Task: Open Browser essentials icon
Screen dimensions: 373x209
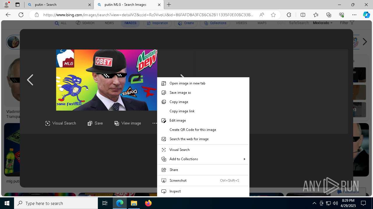Action: point(342,15)
